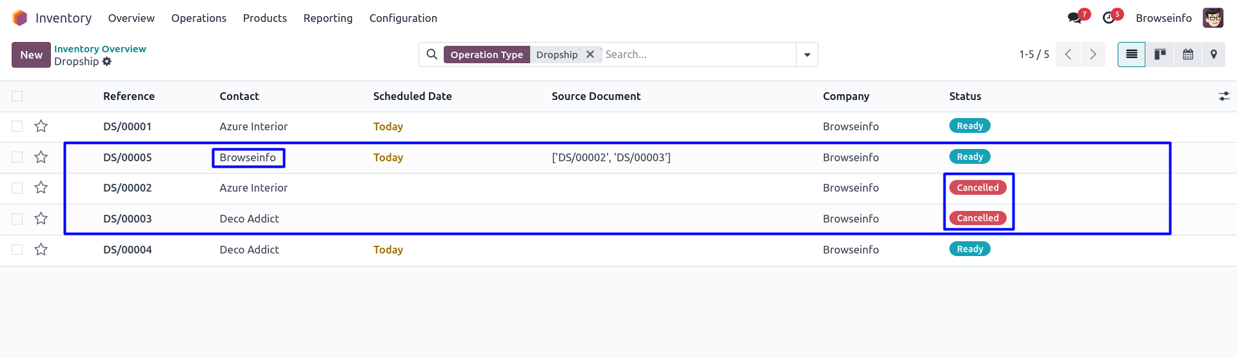Open the discuss messages icon
Image resolution: width=1237 pixels, height=358 pixels.
click(1074, 18)
